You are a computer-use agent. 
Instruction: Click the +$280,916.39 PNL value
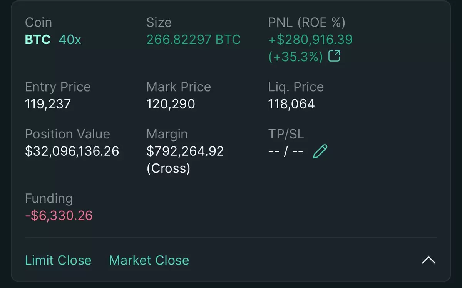click(310, 40)
